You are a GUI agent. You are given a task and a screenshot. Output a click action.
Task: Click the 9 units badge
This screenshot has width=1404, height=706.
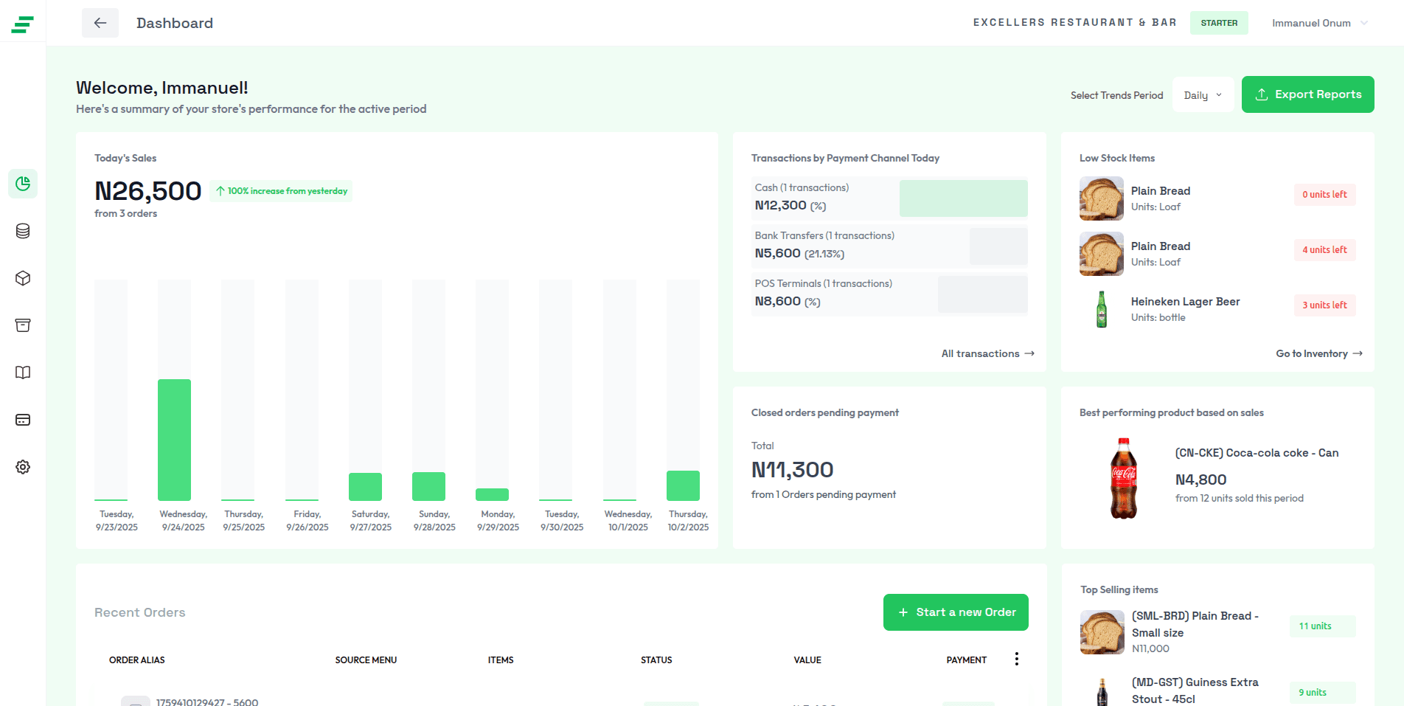pos(1322,693)
